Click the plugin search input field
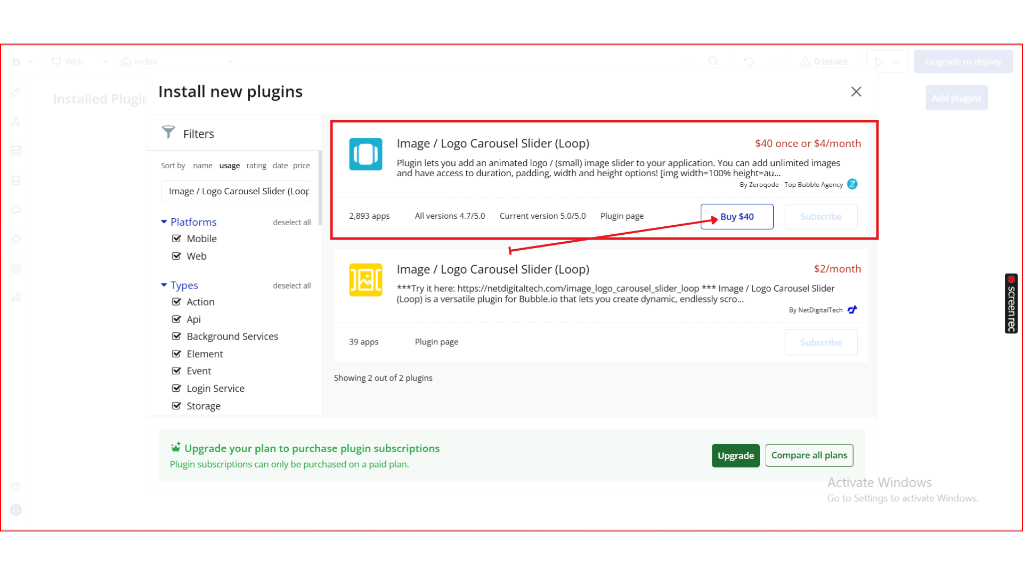The width and height of the screenshot is (1023, 575). (x=236, y=191)
